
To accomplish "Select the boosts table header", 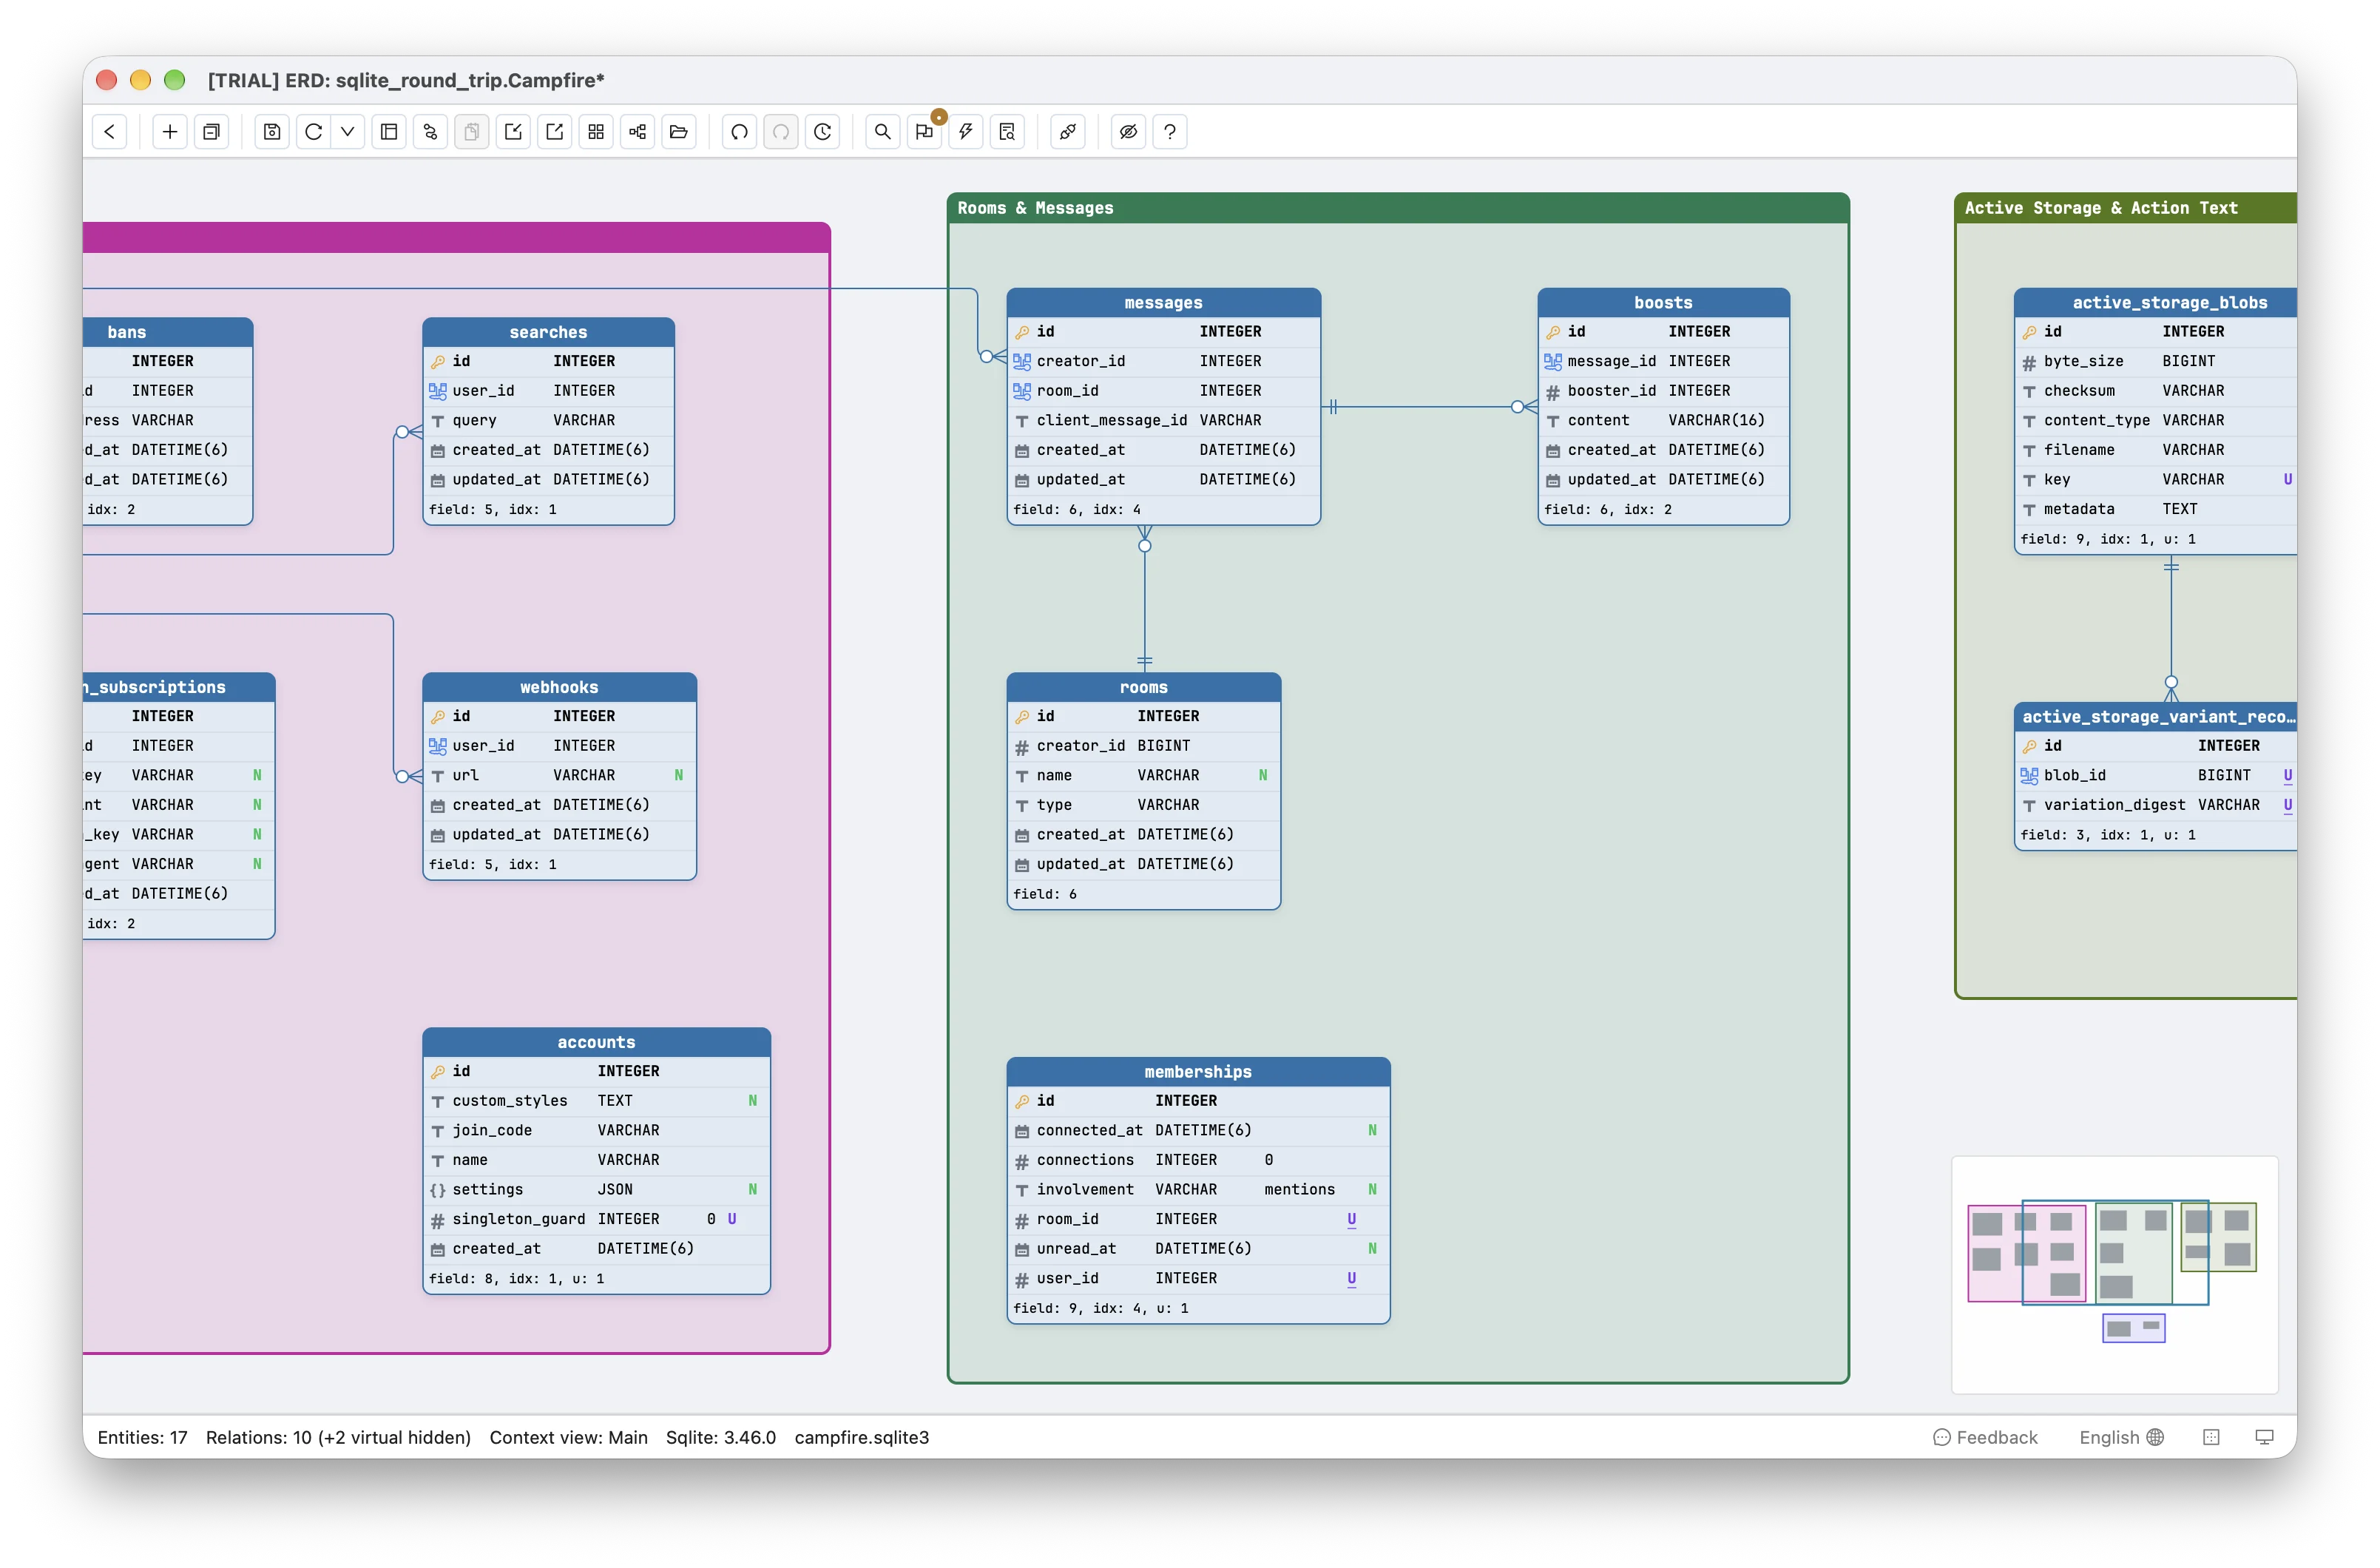I will [x=1663, y=303].
